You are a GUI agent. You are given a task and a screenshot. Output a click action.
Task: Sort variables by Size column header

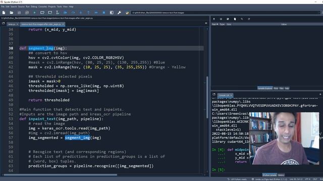(x=229, y=24)
